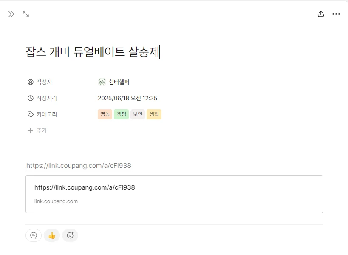Screen dimensions: 348x255
Task: Expand page to full view
Action: 26,14
